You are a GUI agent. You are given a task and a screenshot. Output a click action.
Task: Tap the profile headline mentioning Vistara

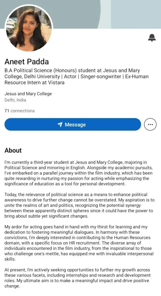coord(76,76)
